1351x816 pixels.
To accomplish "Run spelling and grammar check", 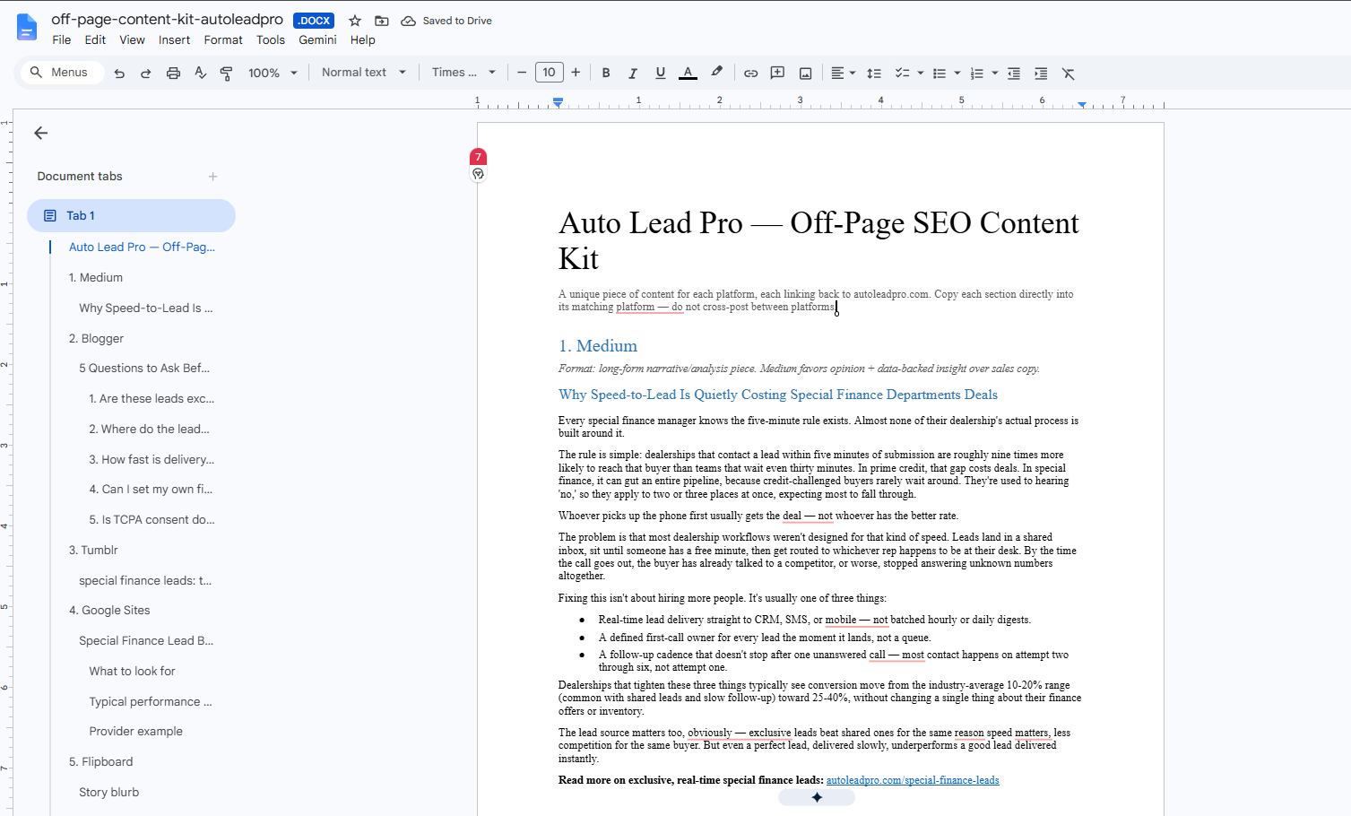I will coord(200,73).
